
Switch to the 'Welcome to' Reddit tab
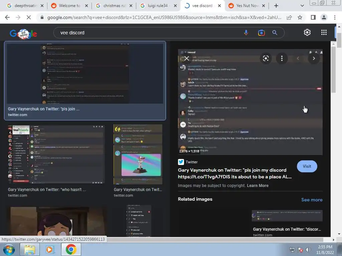click(x=69, y=6)
